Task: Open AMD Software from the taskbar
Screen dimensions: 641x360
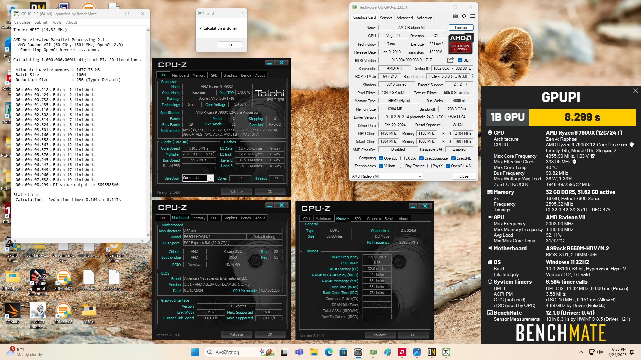Action: 402,352
